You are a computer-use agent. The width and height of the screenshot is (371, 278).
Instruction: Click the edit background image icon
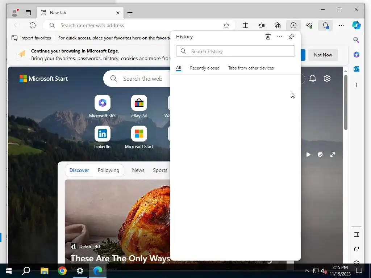(320, 155)
